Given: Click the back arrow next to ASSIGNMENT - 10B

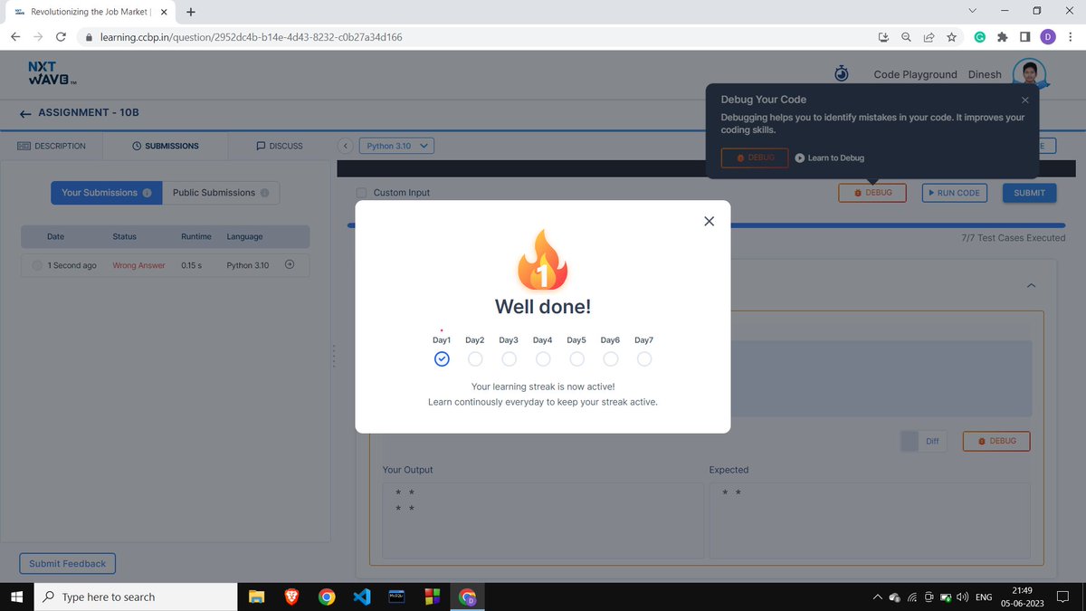Looking at the screenshot, I should 24,112.
